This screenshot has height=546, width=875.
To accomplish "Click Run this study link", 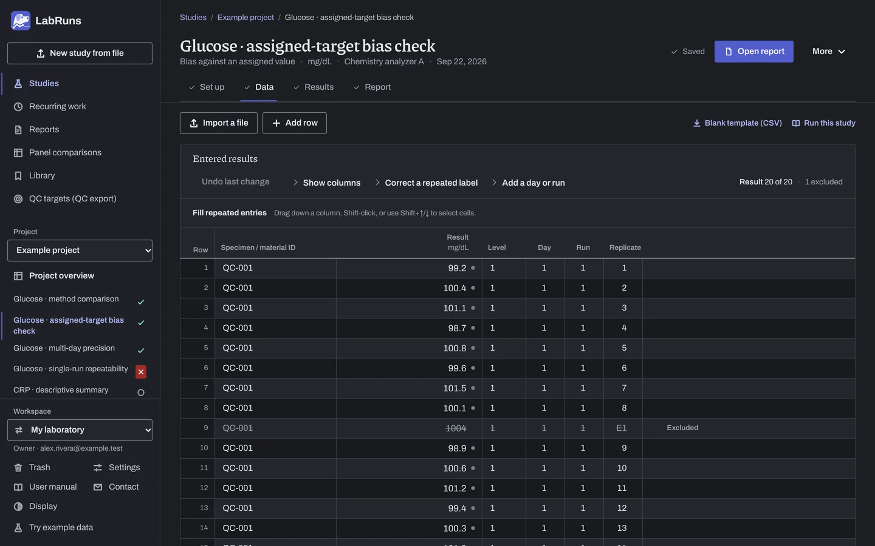I will pyautogui.click(x=823, y=123).
